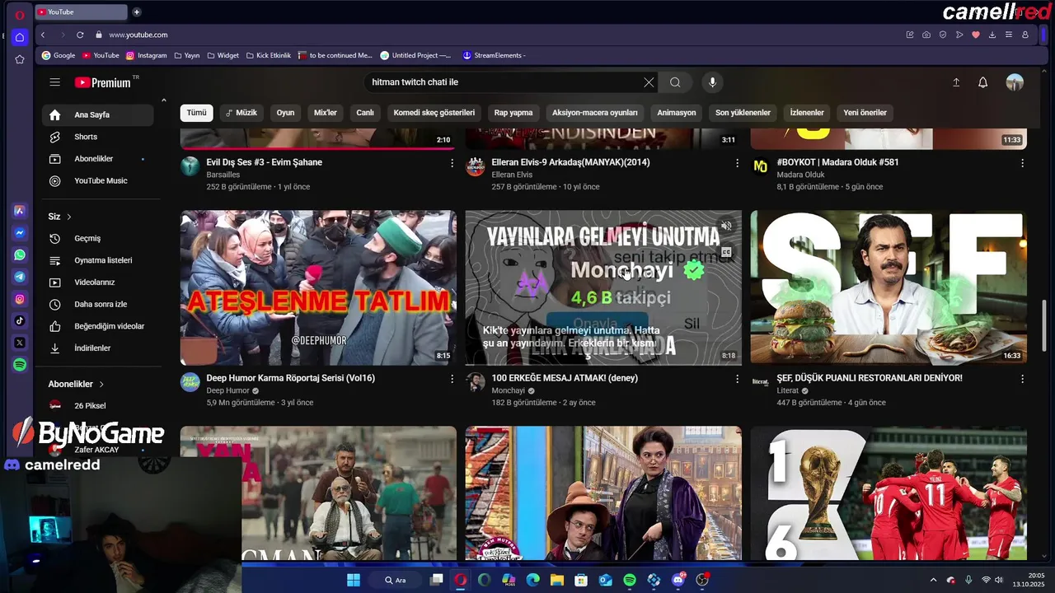Unmute the Monchayi video preview

pyautogui.click(x=726, y=226)
